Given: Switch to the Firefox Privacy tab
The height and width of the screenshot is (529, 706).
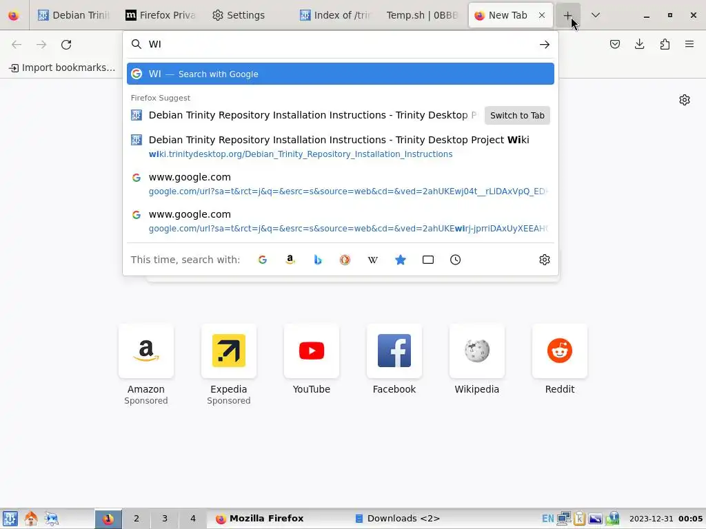Looking at the screenshot, I should (x=160, y=15).
